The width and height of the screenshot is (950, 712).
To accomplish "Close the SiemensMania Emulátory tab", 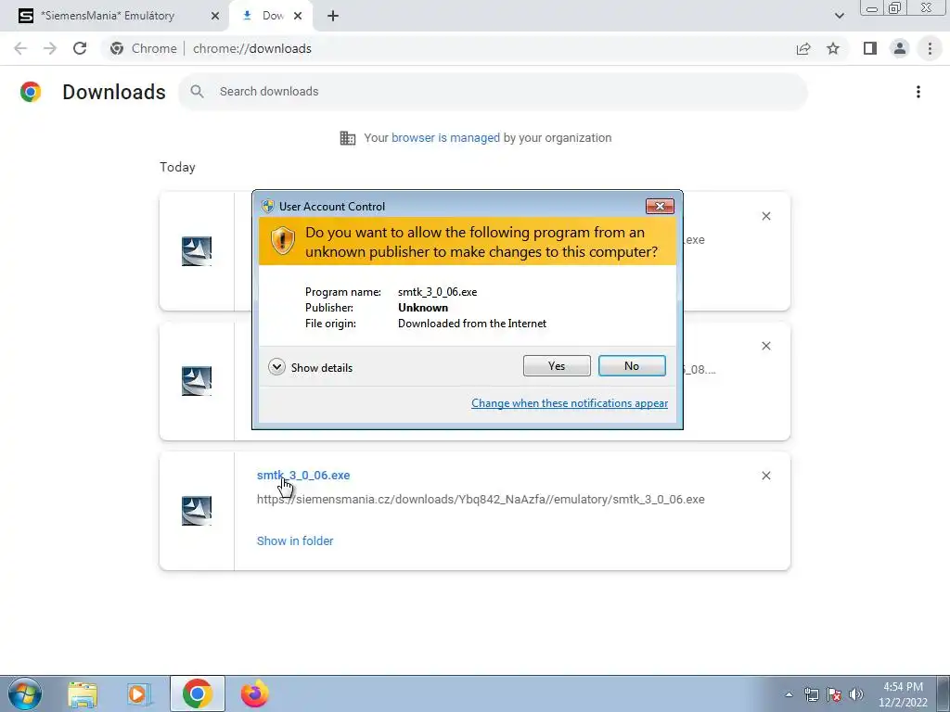I will (214, 16).
